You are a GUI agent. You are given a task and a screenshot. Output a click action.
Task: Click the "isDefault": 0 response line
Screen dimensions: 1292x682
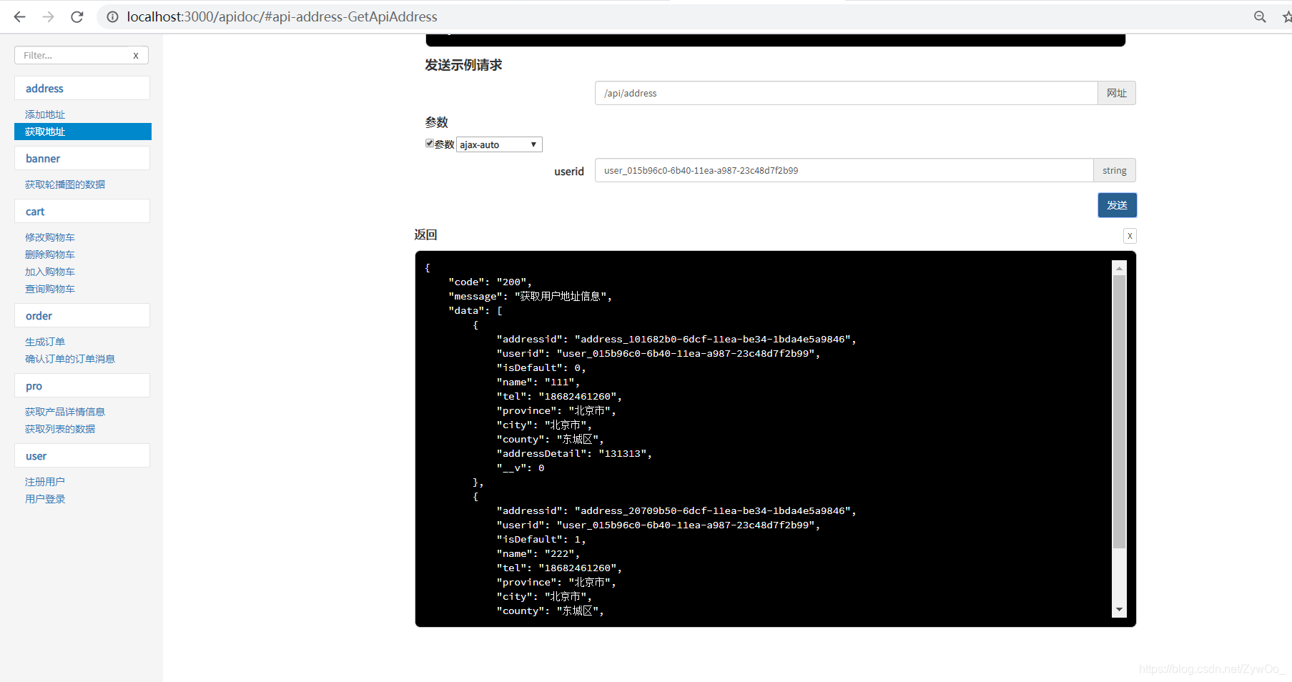coord(541,367)
